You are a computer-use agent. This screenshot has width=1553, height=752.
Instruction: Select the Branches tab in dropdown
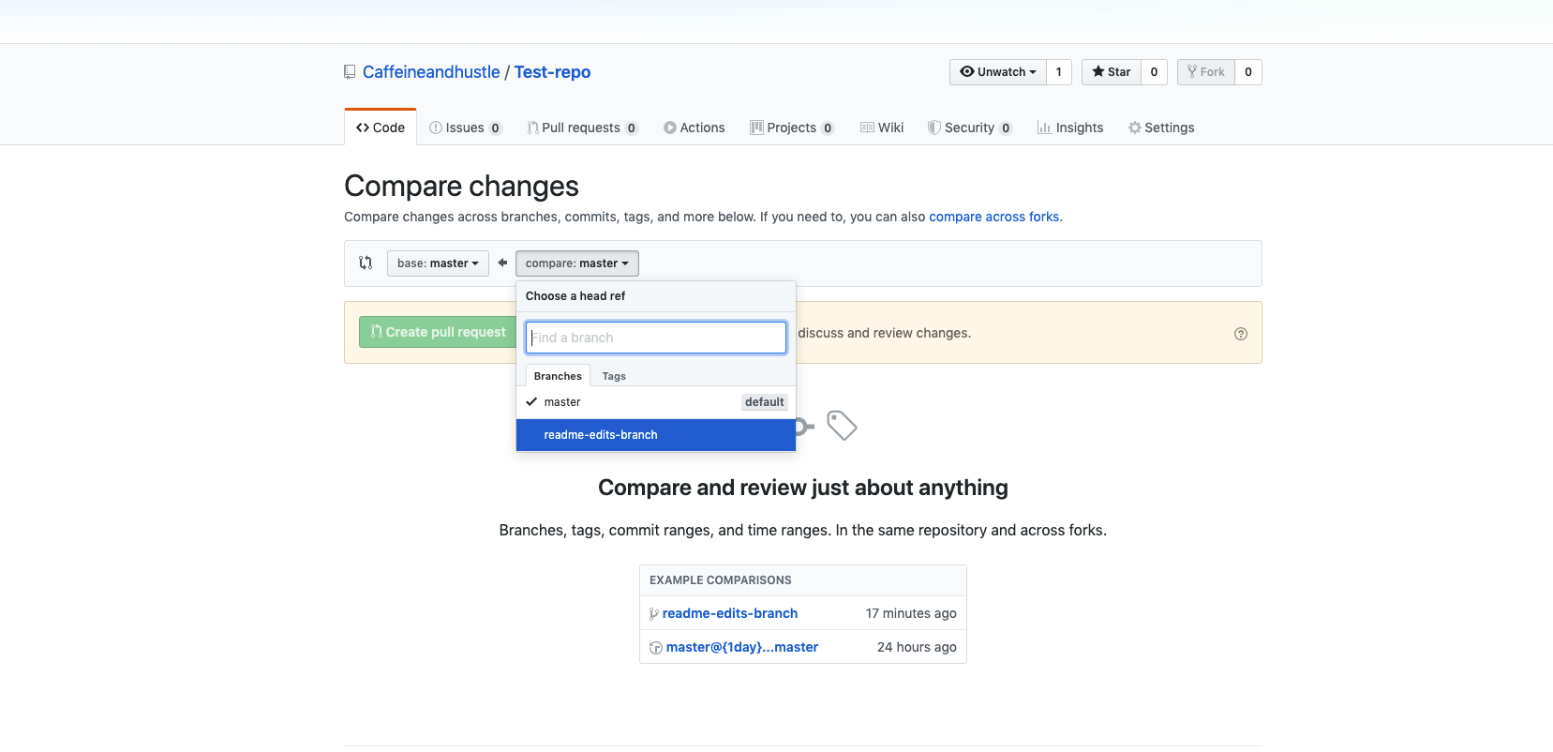[x=558, y=376]
